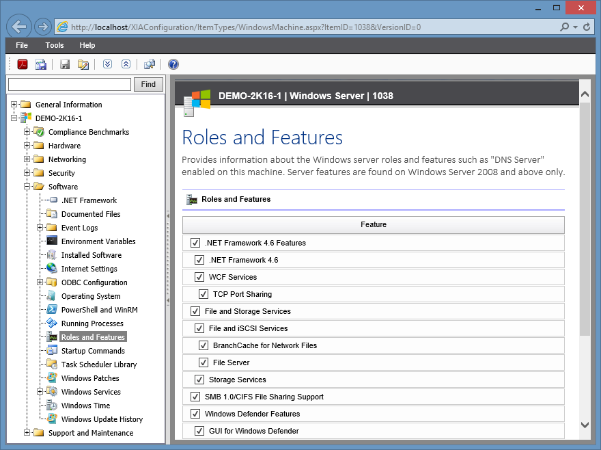Viewport: 601px width, 450px height.
Task: Toggle the TCP Port Sharing checkbox
Action: [x=204, y=294]
